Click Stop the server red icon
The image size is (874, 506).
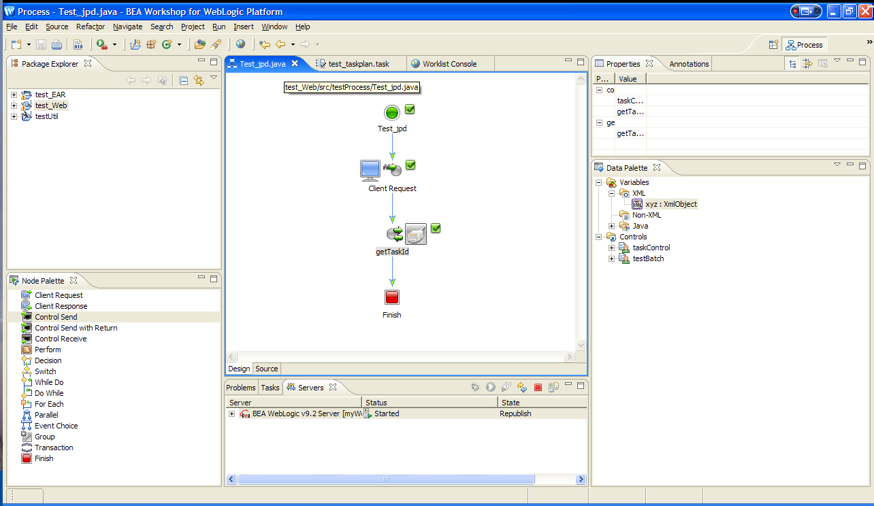(538, 387)
